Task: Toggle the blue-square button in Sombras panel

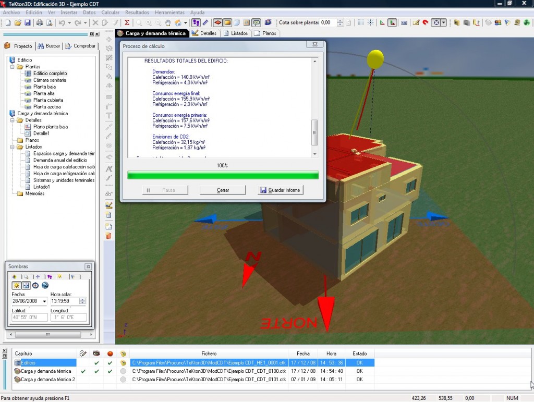Action: 26,286
